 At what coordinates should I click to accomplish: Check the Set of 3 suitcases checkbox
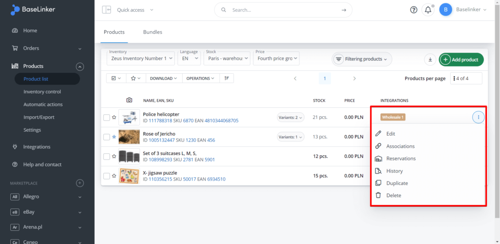pos(106,156)
